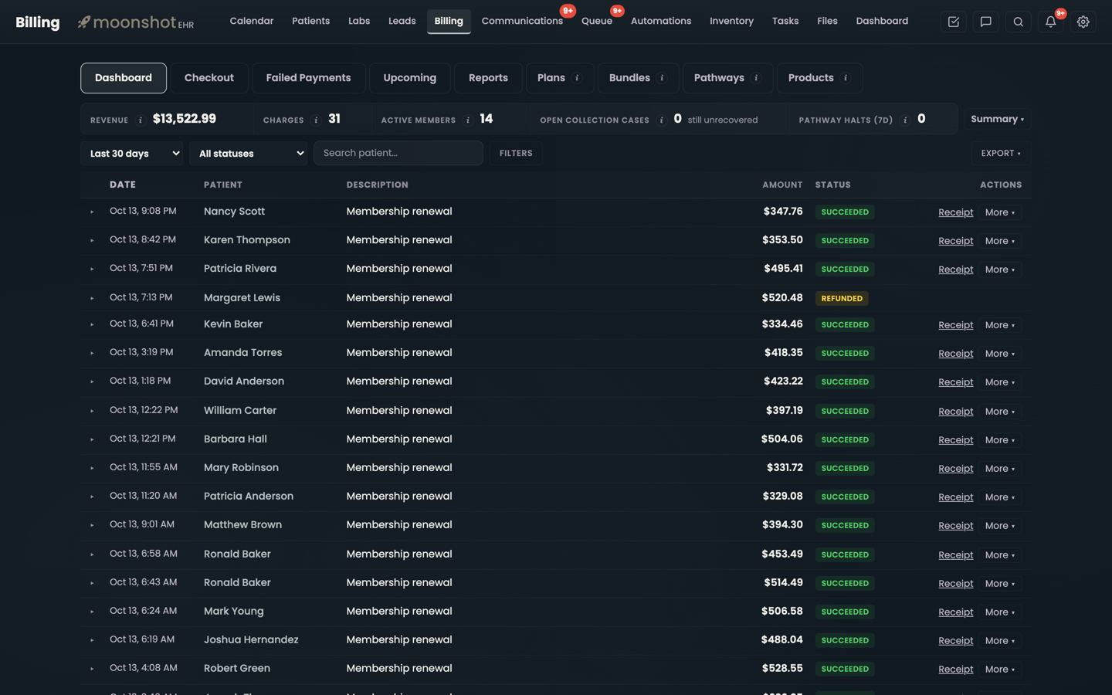The width and height of the screenshot is (1112, 695).
Task: Show info for Pathway Halts (7D)
Action: coord(905,120)
